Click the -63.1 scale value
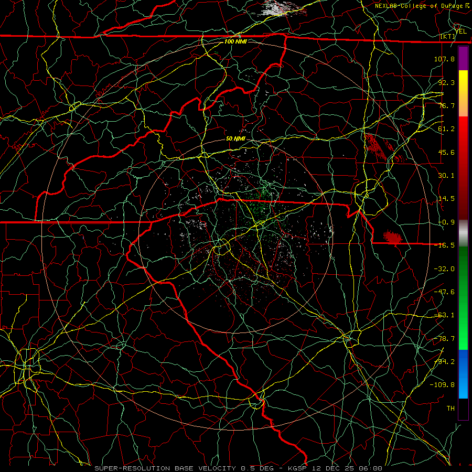472x472 pixels. click(444, 315)
